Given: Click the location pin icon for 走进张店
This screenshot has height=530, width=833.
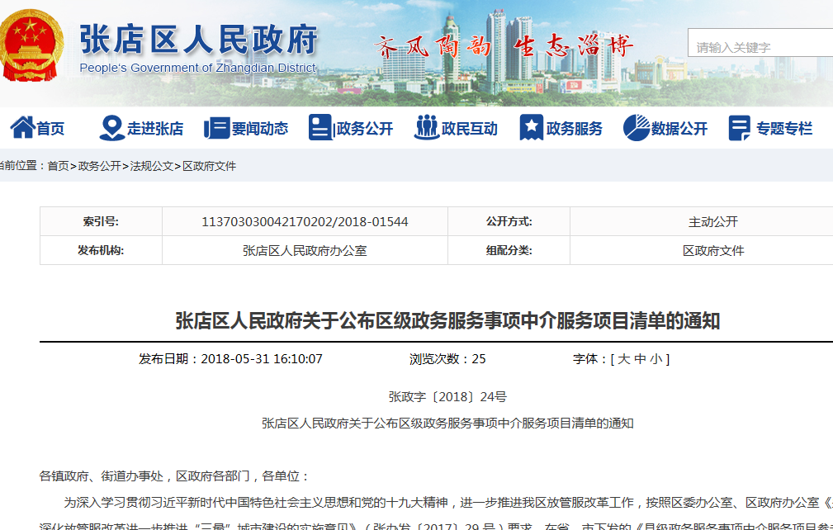Looking at the screenshot, I should click(111, 128).
